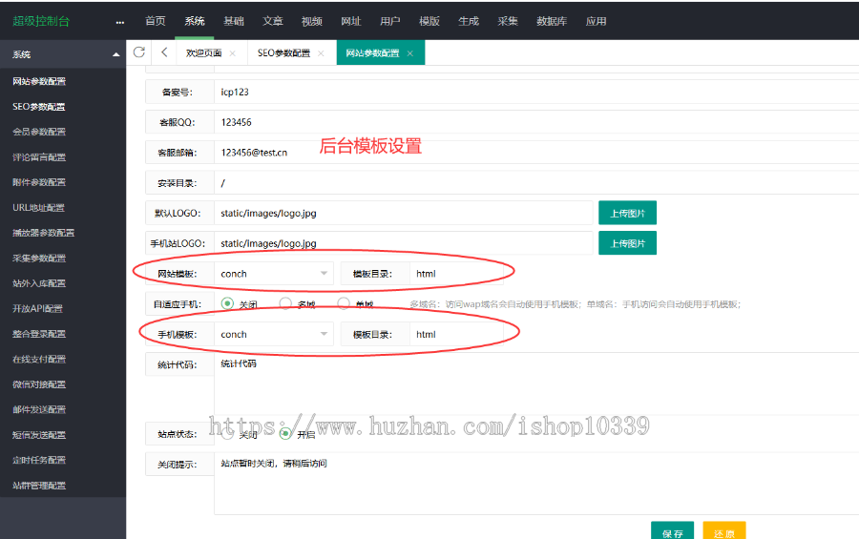This screenshot has height=539, width=859.
Task: Open 微信对接配置 in sidebar
Action: click(x=39, y=384)
